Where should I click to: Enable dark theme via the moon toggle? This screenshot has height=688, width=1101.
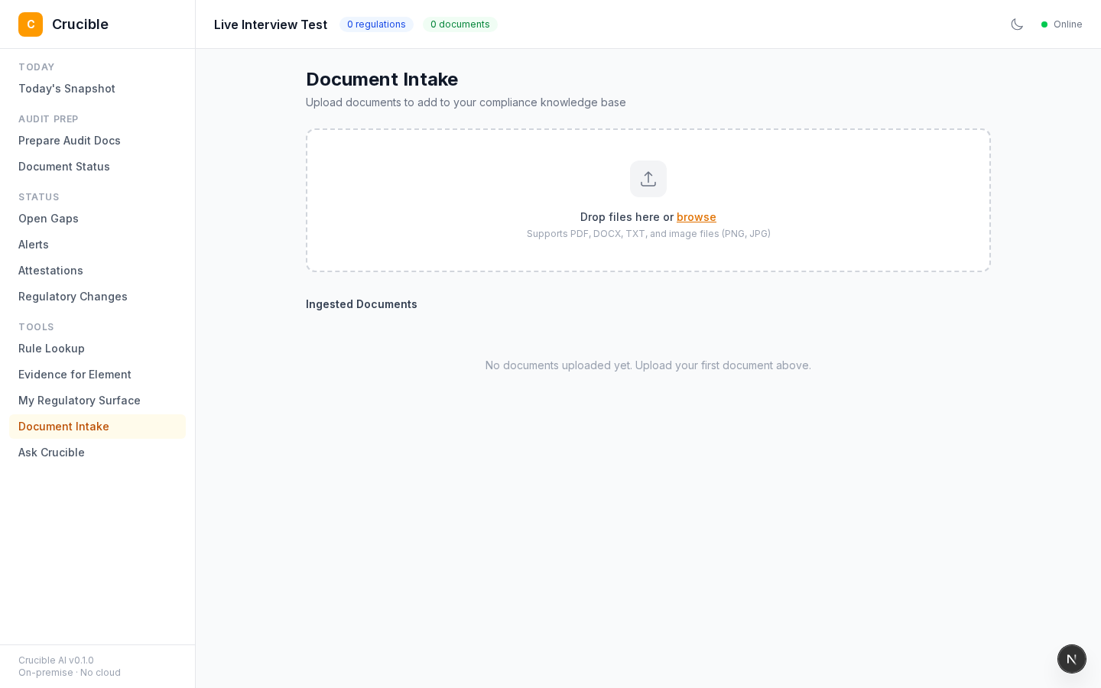[1018, 24]
